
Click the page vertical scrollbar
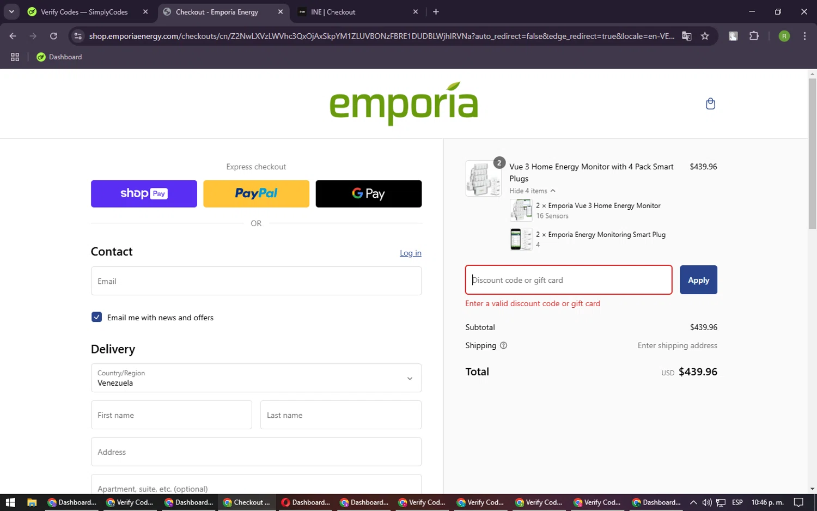point(812,153)
